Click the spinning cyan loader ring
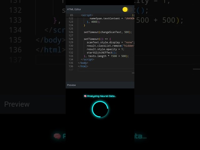 pyautogui.click(x=100, y=109)
